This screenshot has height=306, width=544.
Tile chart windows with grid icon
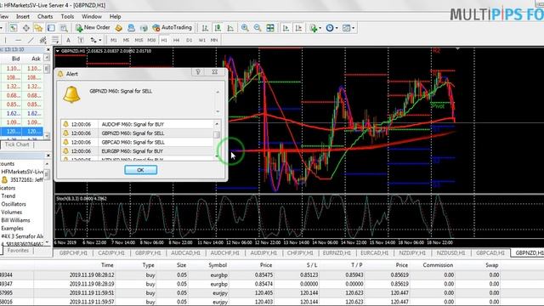(270, 28)
